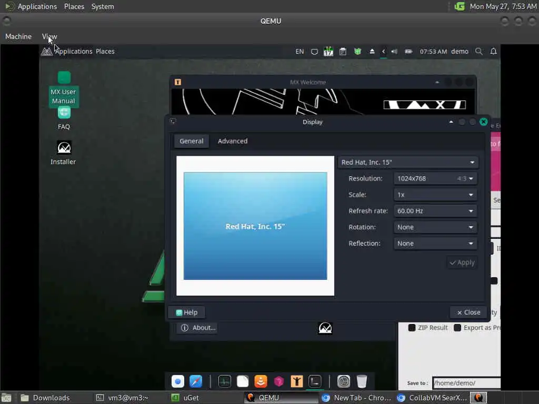This screenshot has height=404, width=539.
Task: Open the Scale dropdown
Action: 435,195
